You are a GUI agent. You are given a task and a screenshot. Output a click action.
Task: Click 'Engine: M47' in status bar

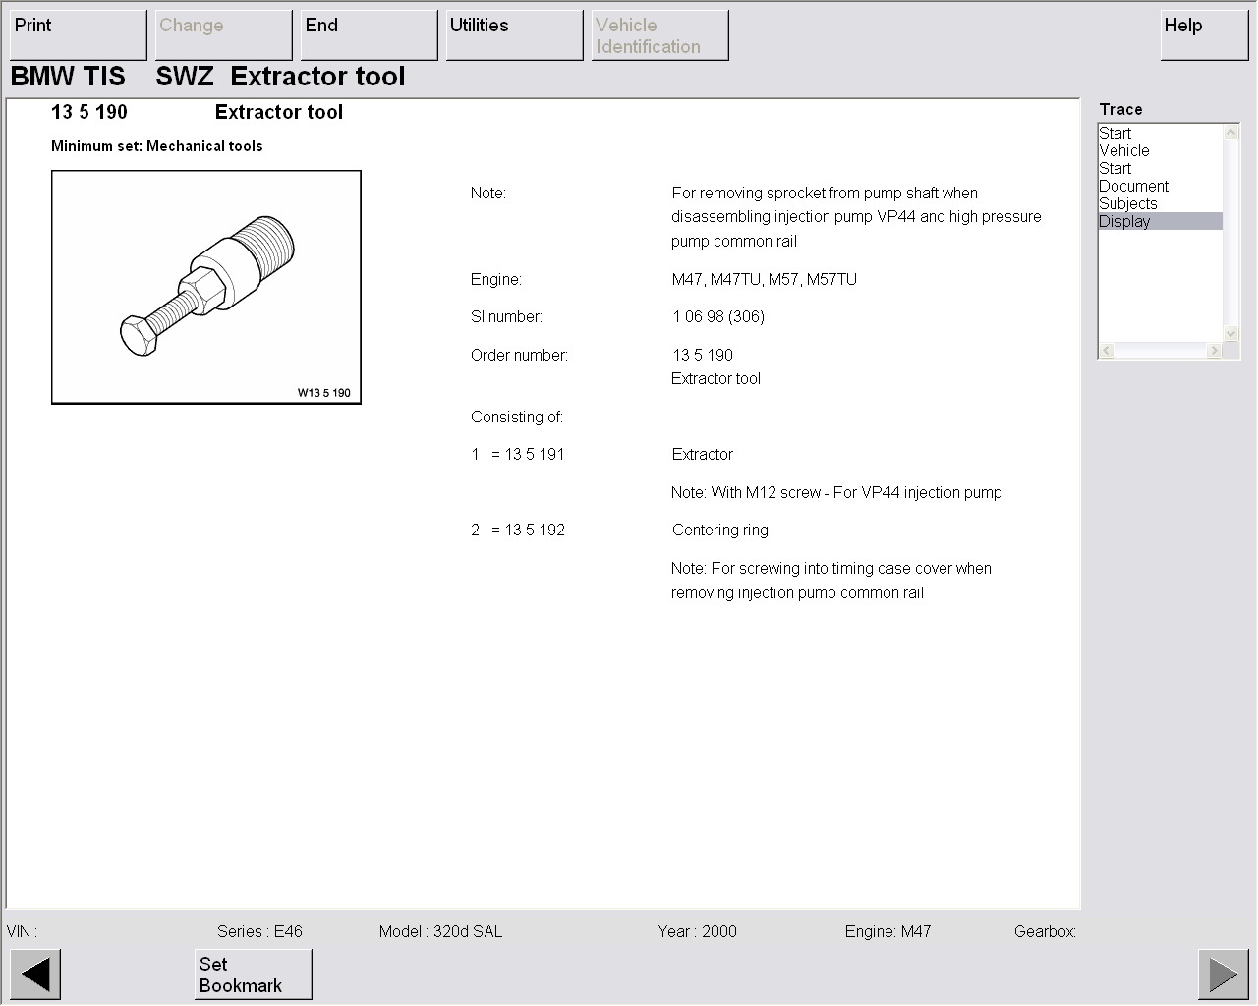pos(887,931)
